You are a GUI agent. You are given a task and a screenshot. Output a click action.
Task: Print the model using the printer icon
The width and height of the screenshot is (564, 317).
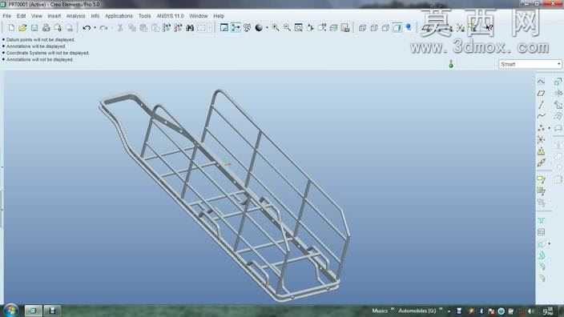click(46, 28)
